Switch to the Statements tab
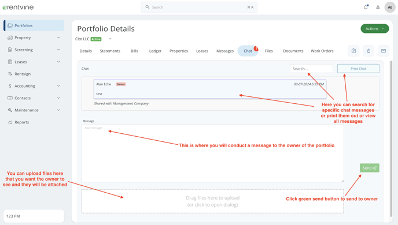Image resolution: width=398 pixels, height=225 pixels. (x=110, y=51)
